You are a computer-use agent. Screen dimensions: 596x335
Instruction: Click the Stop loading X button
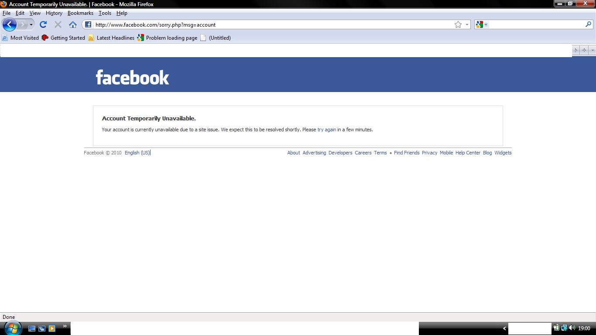click(x=58, y=25)
